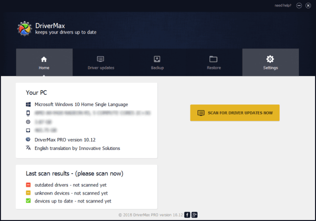Open the Settings tab
The width and height of the screenshot is (316, 221).
[270, 62]
